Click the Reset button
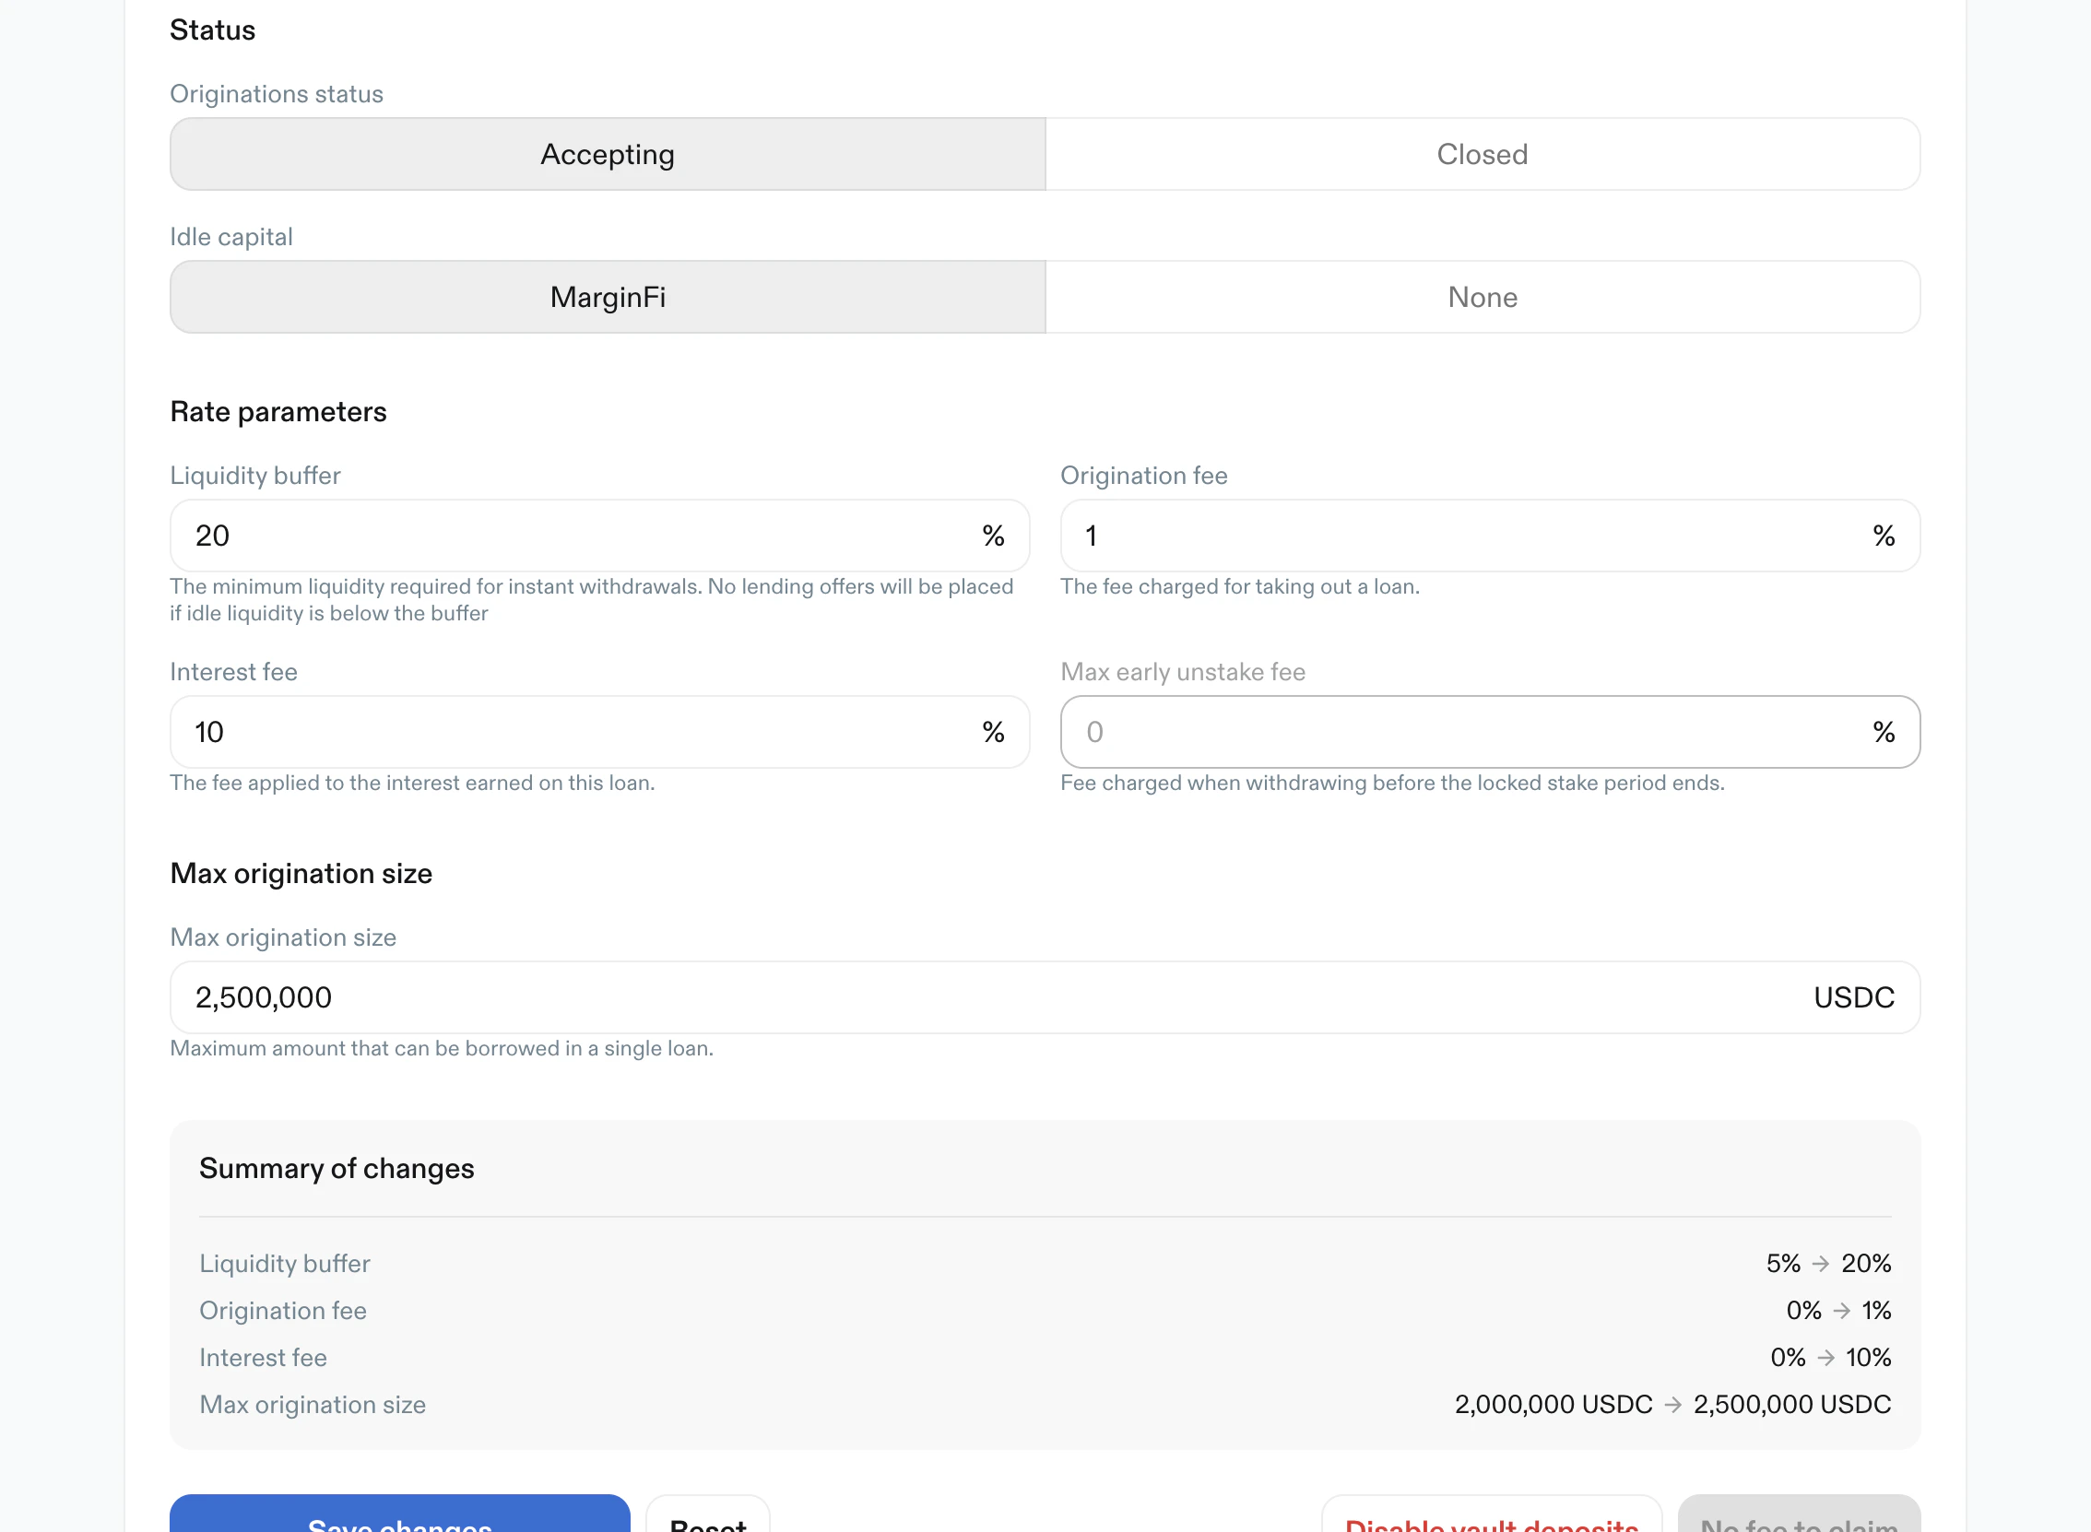 coord(707,1519)
